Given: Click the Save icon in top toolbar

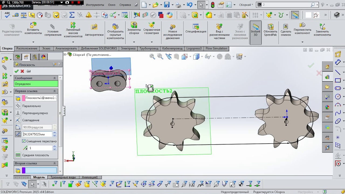Looking at the screenshot, I should [167, 5].
